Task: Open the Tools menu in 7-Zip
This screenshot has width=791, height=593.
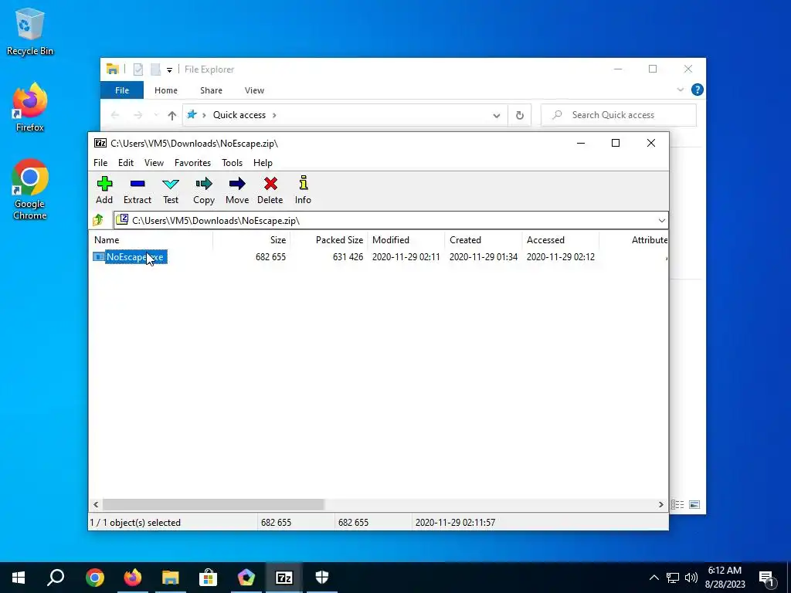Action: [232, 163]
